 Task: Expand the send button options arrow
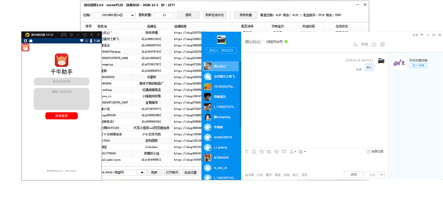[x=381, y=175]
